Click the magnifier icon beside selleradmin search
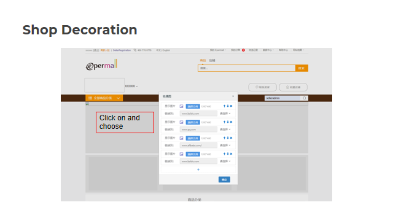The height and width of the screenshot is (221, 393). tap(305, 98)
